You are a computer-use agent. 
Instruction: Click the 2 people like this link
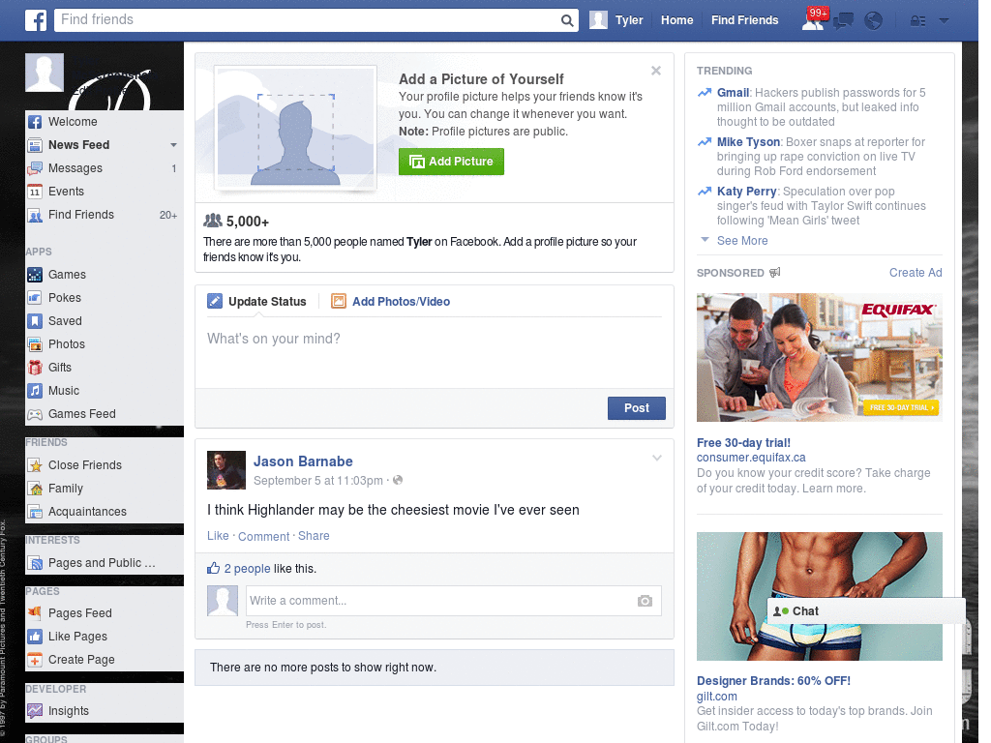pyautogui.click(x=247, y=569)
